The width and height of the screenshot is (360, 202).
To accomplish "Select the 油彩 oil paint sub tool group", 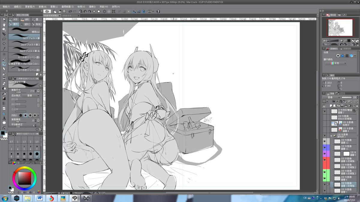I will (26, 19).
